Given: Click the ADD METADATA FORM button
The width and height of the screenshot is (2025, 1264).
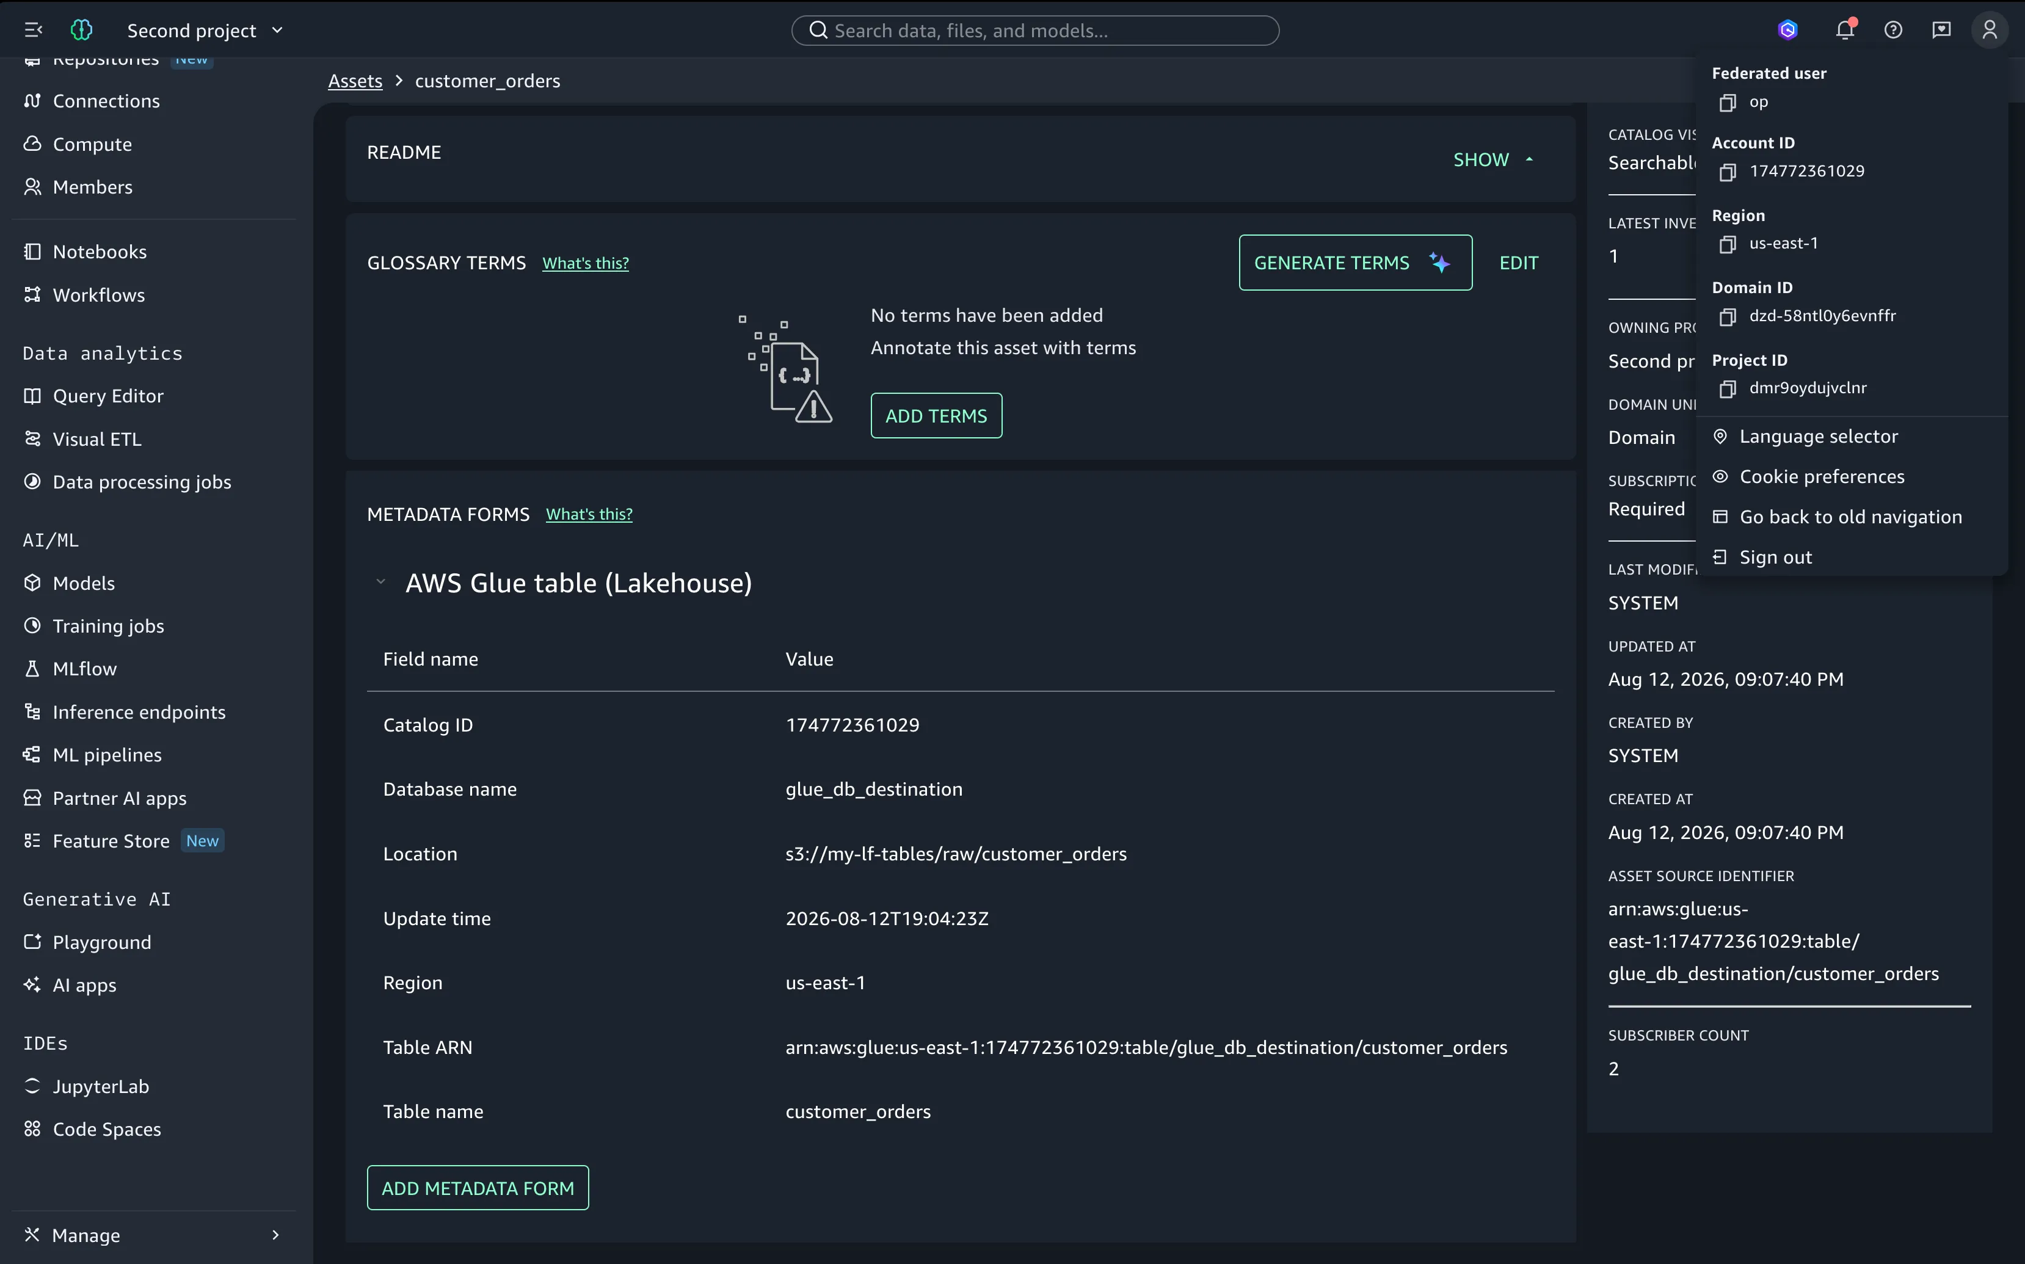Looking at the screenshot, I should (x=478, y=1188).
